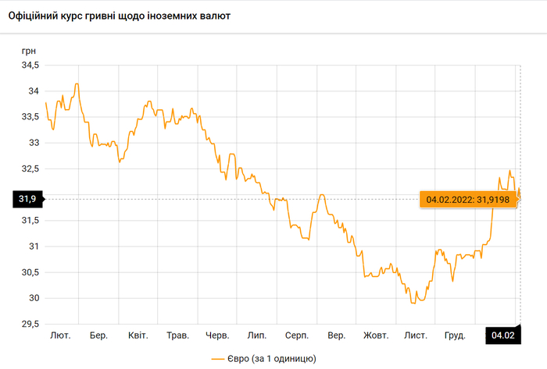This screenshot has width=547, height=369.
Task: Select the Лист. month label on x-axis
Action: click(x=415, y=335)
